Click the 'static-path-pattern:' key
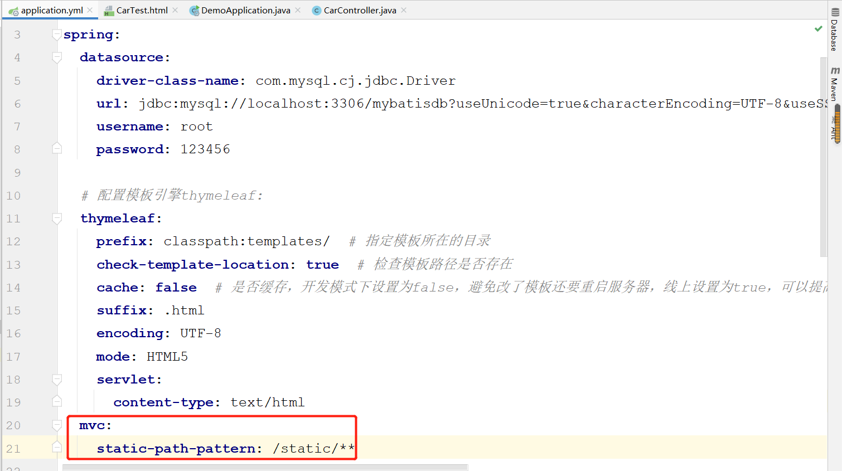 180,449
